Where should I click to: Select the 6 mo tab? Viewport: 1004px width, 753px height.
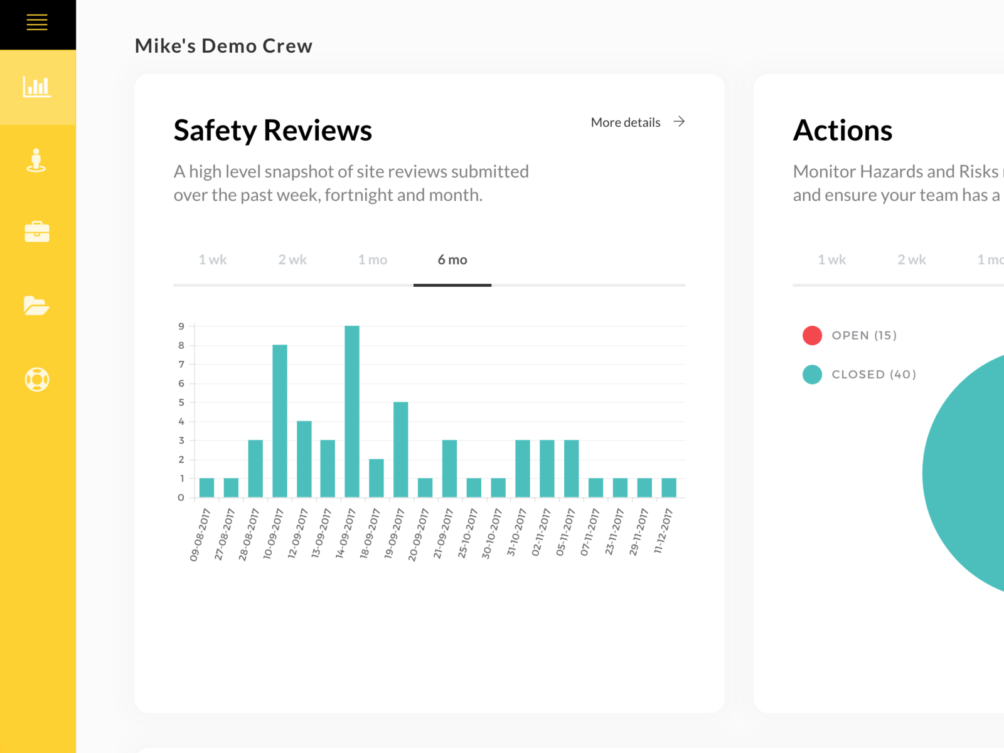coord(452,260)
